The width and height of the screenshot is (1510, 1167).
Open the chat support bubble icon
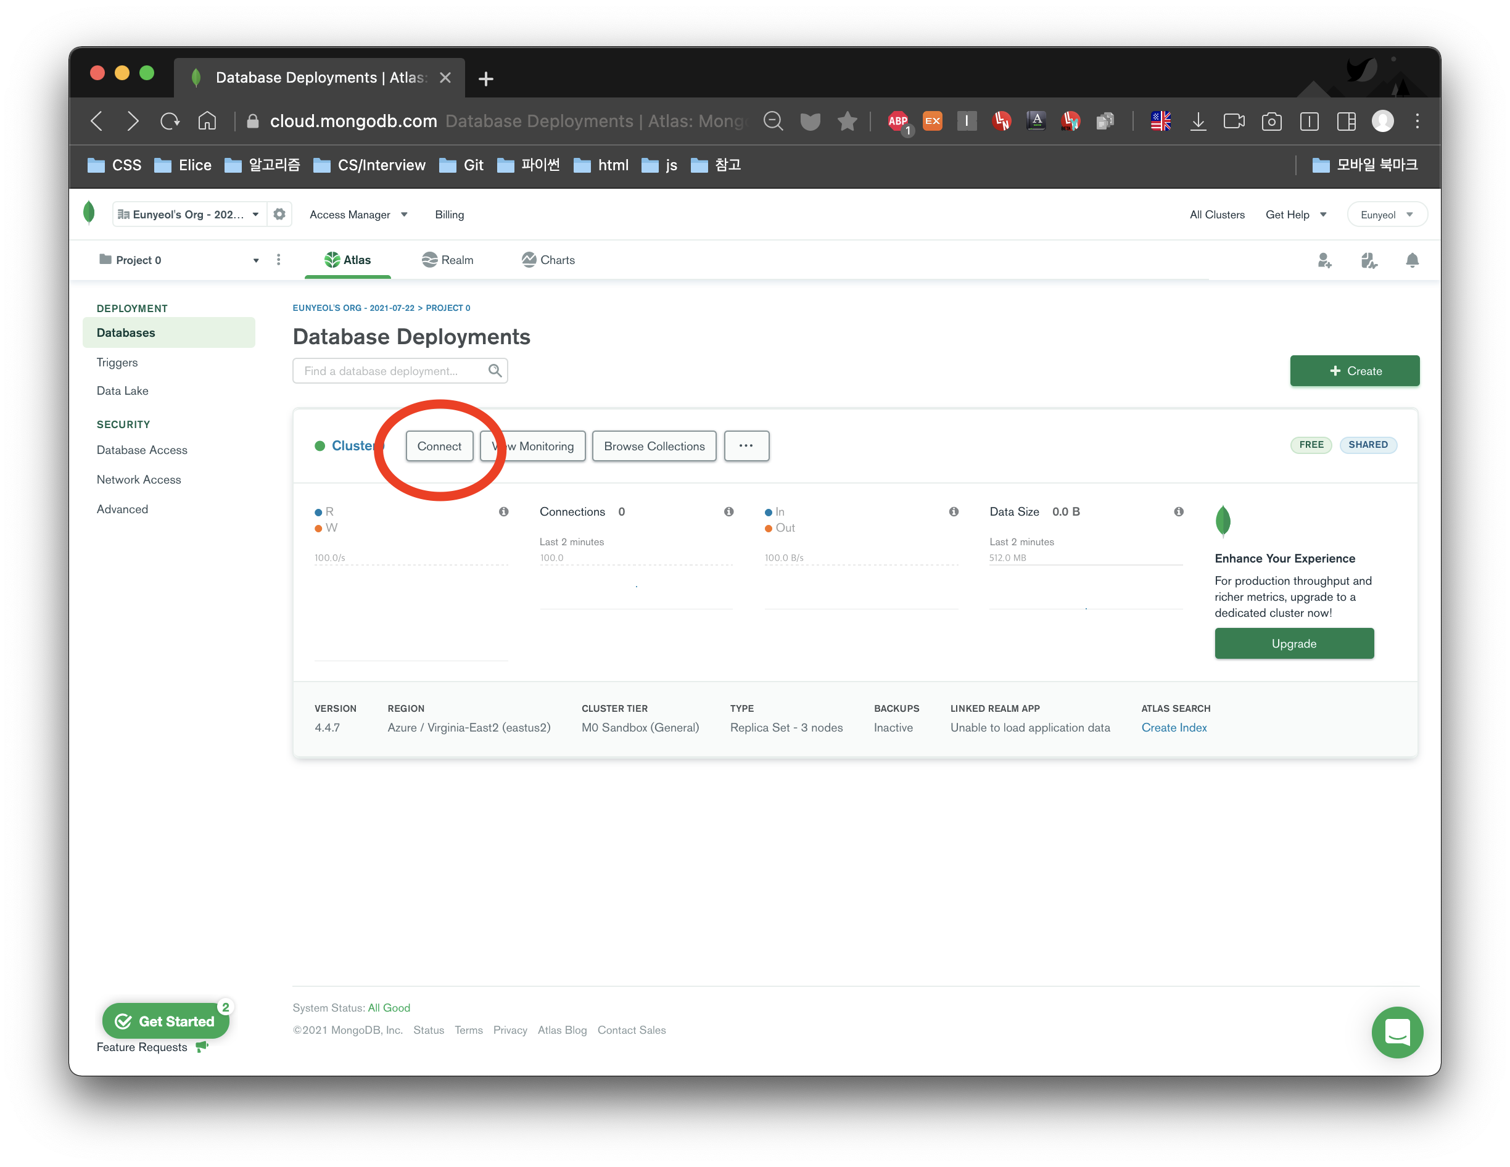coord(1397,1032)
